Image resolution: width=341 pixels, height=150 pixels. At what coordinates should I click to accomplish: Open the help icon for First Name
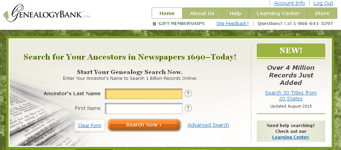point(188,108)
